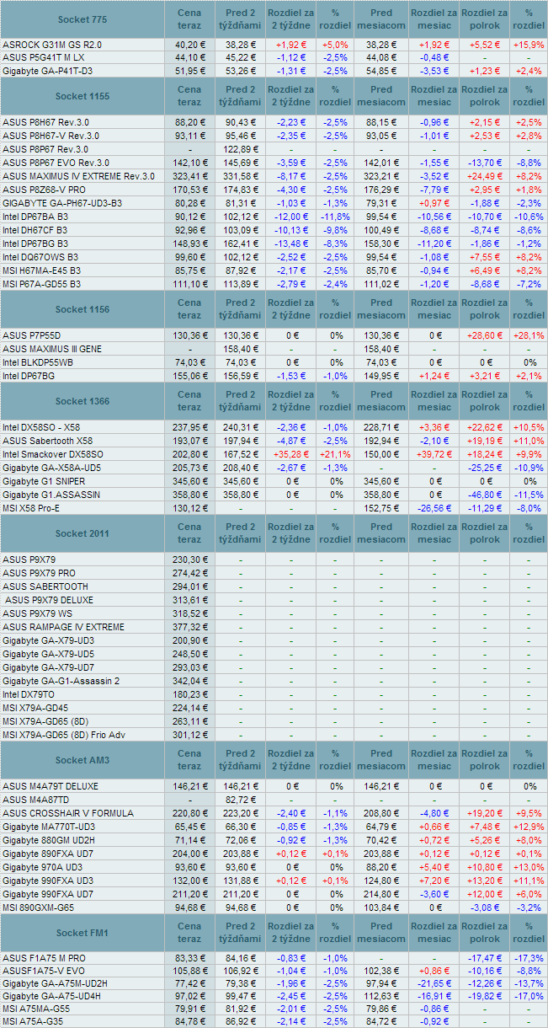The height and width of the screenshot is (1028, 548).
Task: Click the -46,80 € half-year difference value
Action: tap(485, 494)
